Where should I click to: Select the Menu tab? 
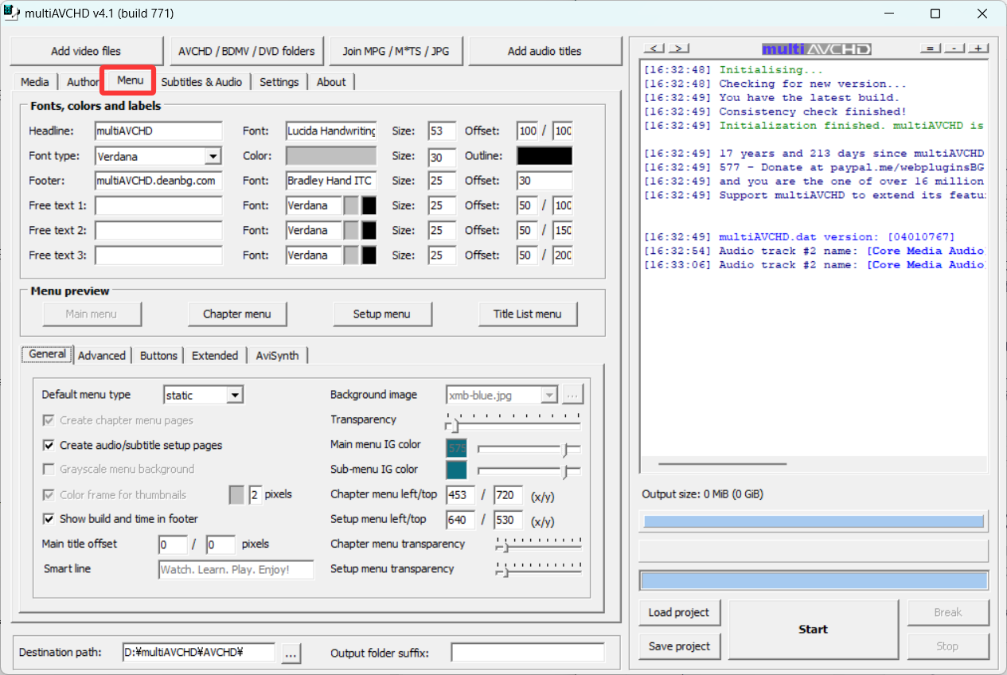130,80
